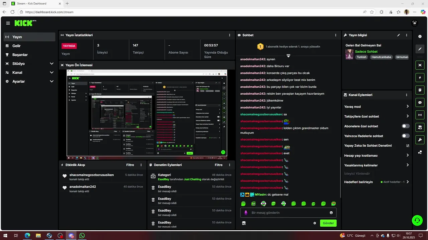The image size is (428, 240).
Task: Select Gelir in the left sidebar
Action: tap(29, 46)
